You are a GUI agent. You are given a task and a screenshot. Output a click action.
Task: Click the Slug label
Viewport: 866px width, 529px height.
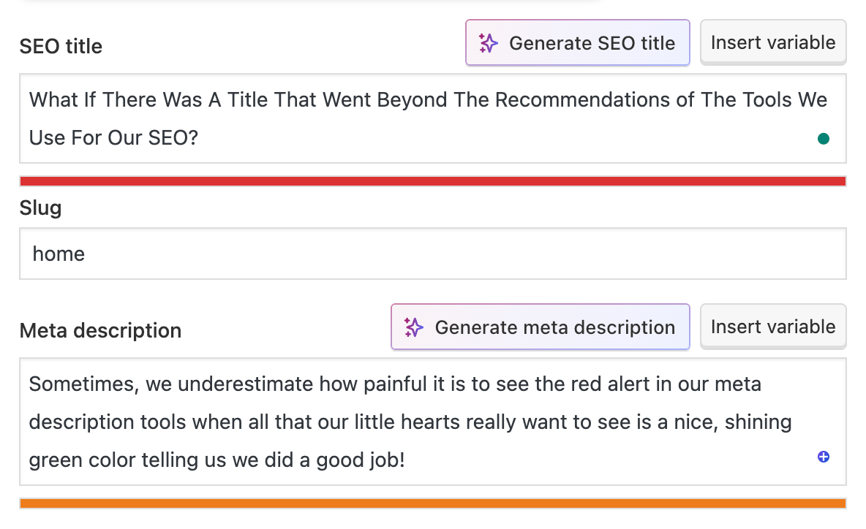coord(40,208)
